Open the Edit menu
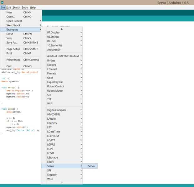This screenshot has height=187, width=194. (x=9, y=7)
